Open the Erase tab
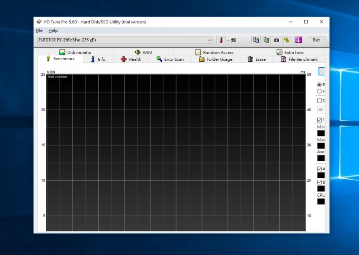Image resolution: width=359 pixels, height=255 pixels. tap(257, 59)
